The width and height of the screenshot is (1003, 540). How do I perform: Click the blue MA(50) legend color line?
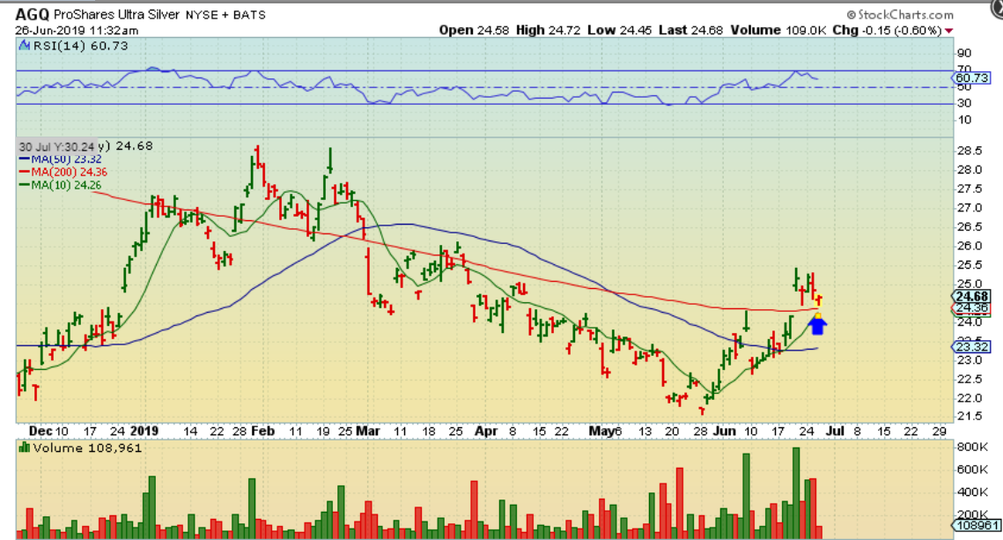(x=25, y=159)
